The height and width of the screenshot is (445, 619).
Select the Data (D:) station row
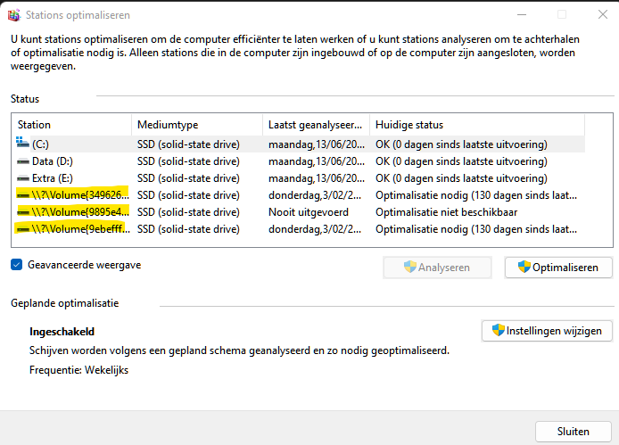tap(299, 161)
